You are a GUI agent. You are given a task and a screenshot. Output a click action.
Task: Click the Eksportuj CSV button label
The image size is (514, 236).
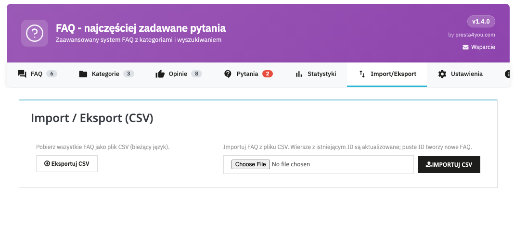[70, 163]
